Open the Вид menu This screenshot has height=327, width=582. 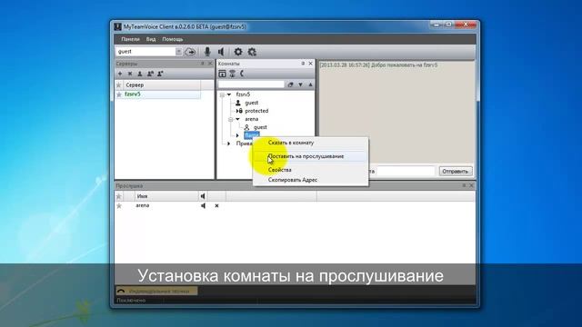click(151, 39)
